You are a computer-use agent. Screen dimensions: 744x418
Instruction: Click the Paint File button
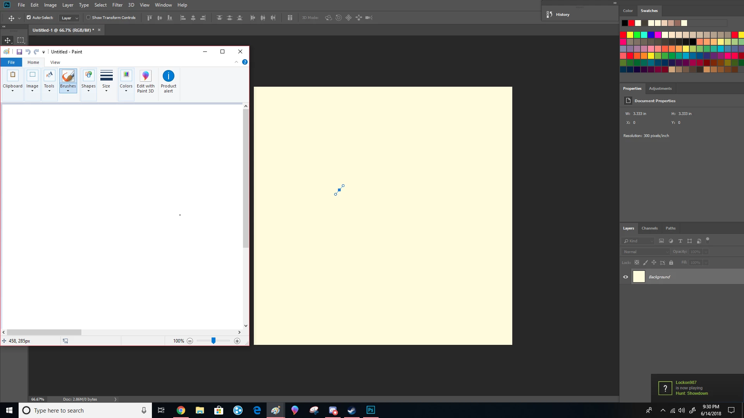(x=11, y=62)
